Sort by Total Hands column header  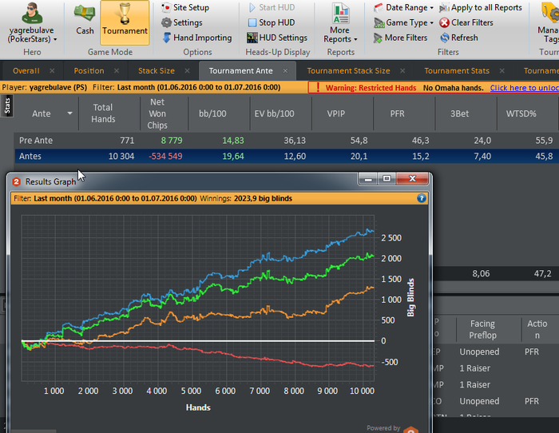click(103, 113)
